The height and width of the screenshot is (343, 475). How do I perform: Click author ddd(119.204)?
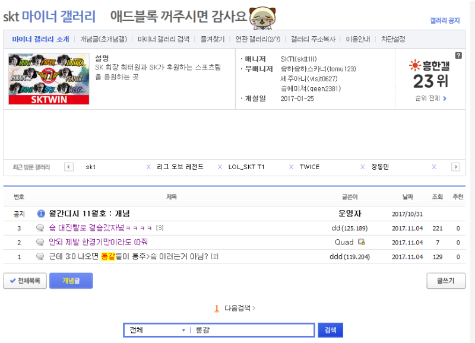click(350, 256)
